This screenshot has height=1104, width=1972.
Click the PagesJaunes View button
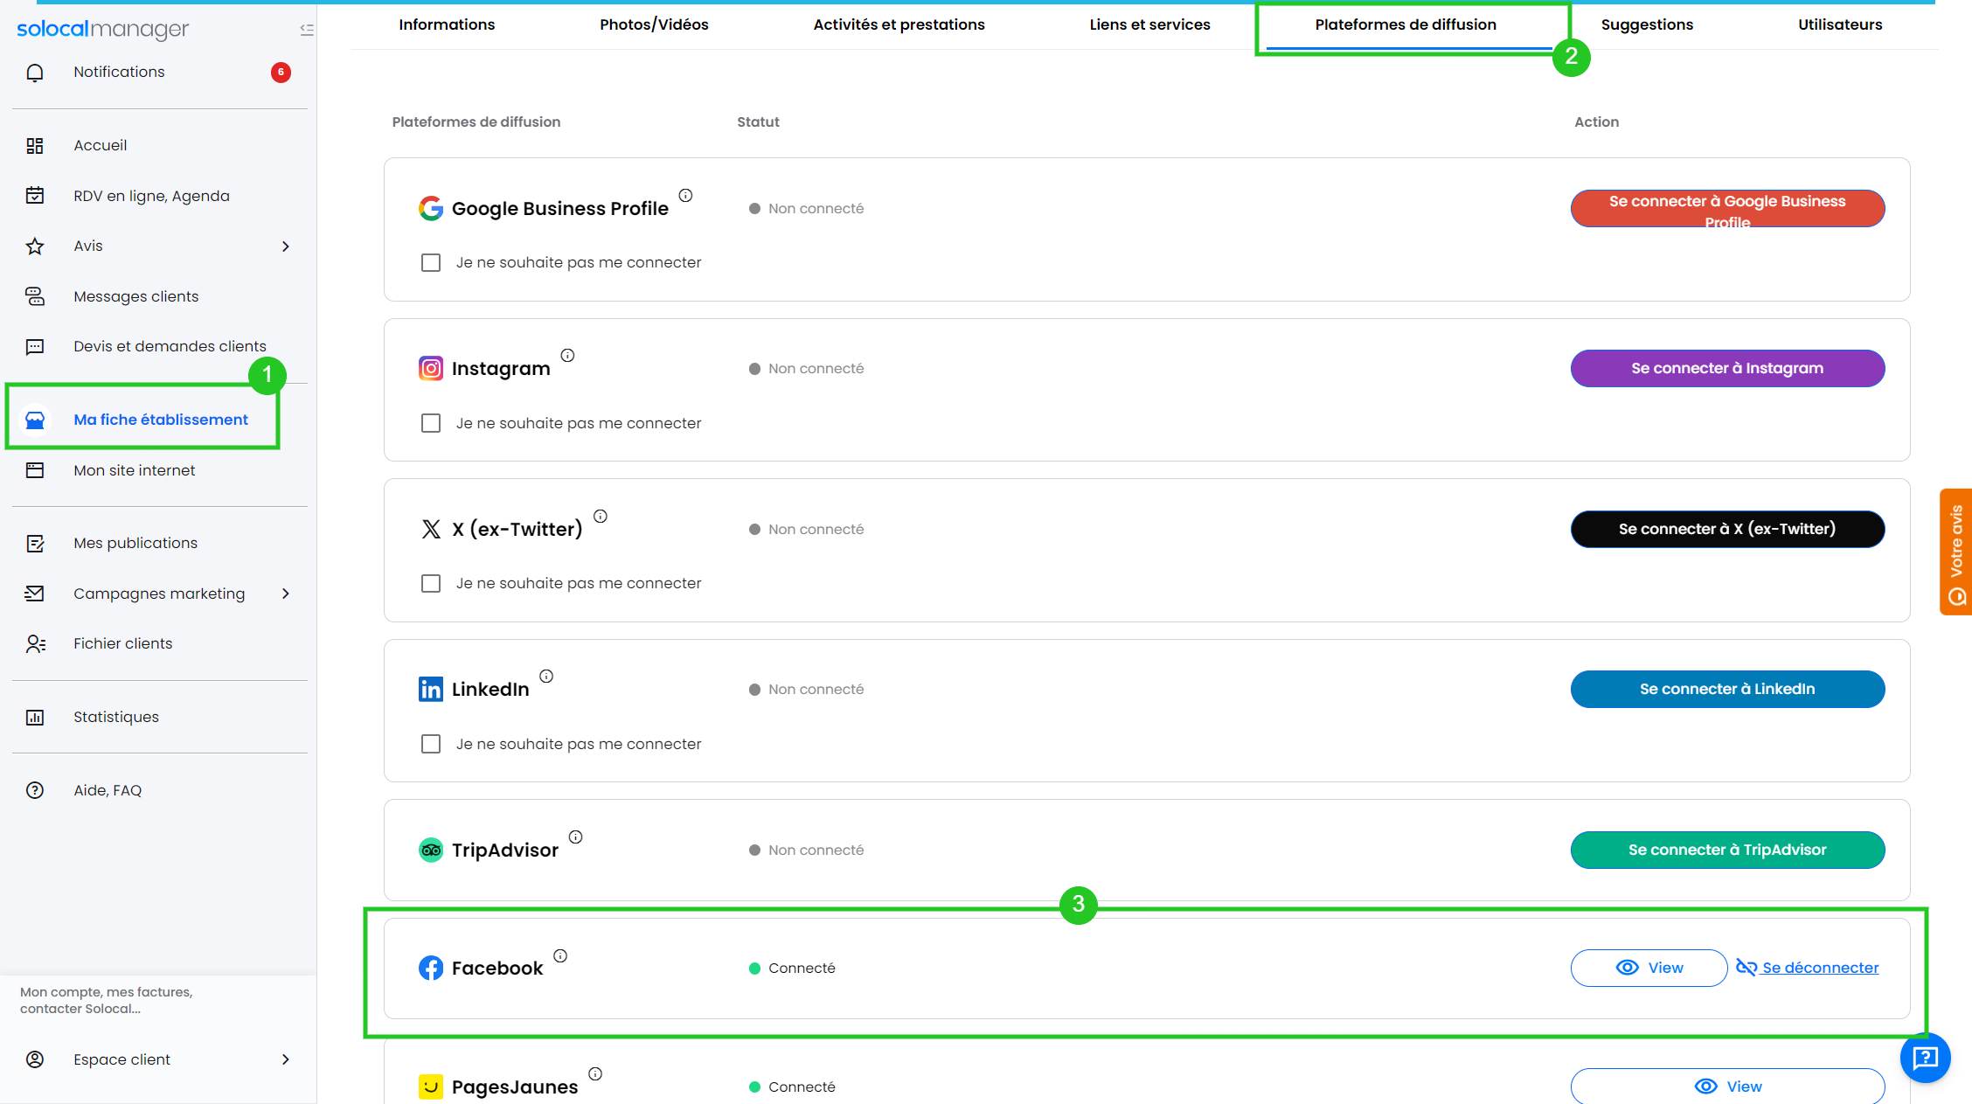(1727, 1086)
